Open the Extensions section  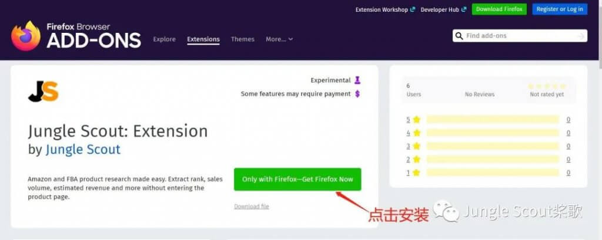click(x=203, y=39)
